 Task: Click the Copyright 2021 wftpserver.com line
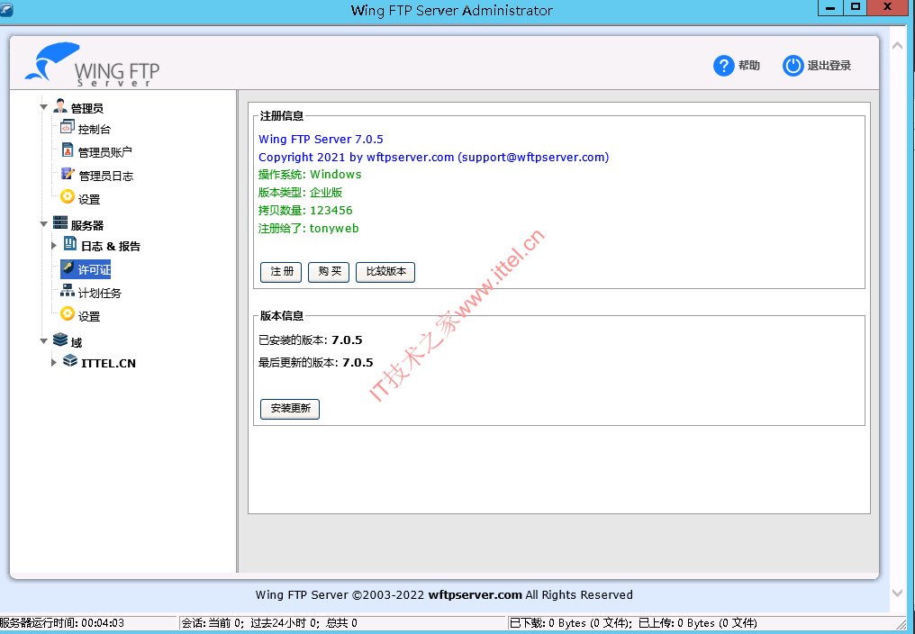click(433, 157)
